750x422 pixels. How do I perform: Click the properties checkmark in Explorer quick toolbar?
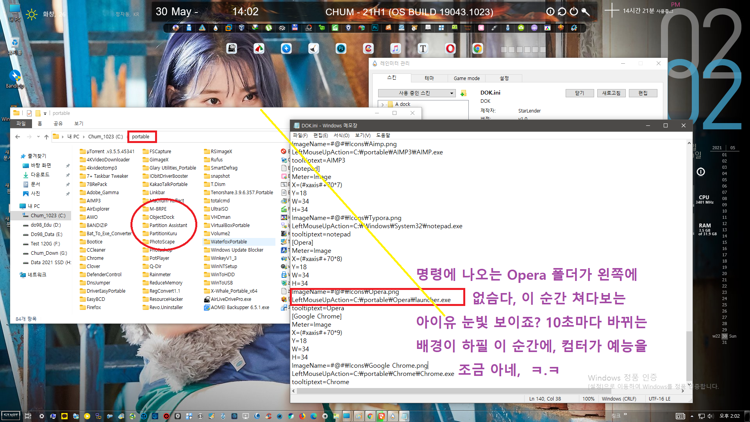point(29,113)
